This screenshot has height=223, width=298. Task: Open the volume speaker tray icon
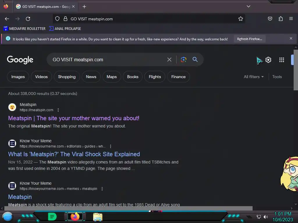(x=266, y=217)
